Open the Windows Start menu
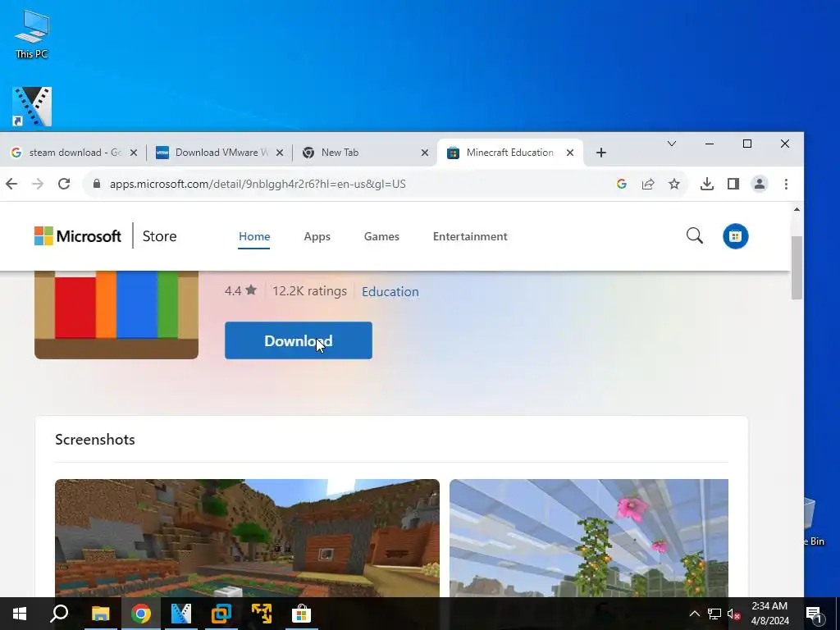The height and width of the screenshot is (630, 840). 20,614
